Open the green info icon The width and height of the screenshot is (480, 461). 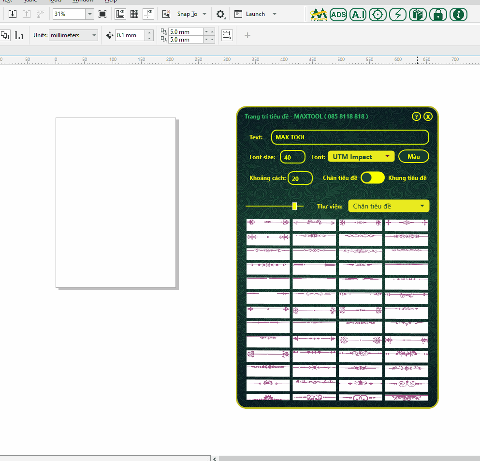tap(458, 15)
